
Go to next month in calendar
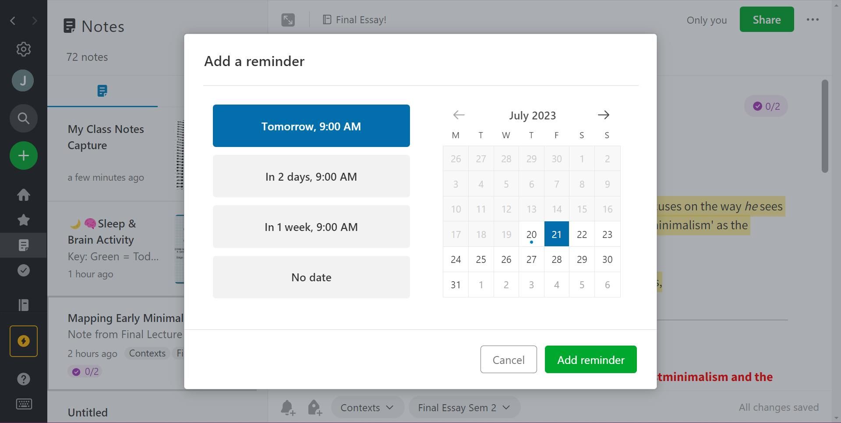[x=603, y=115]
